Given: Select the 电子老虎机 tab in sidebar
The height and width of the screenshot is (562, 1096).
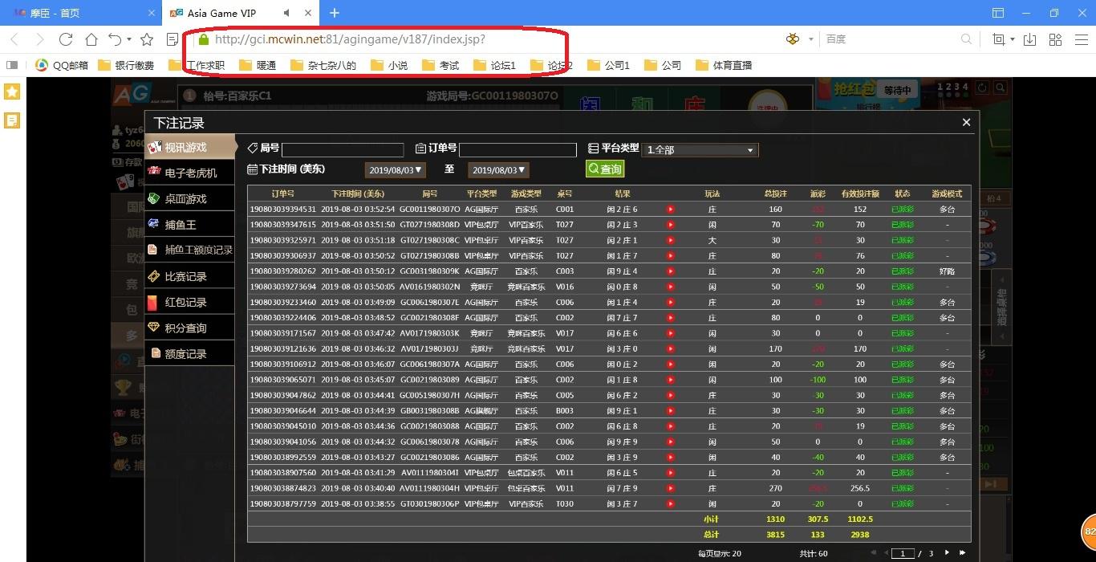Looking at the screenshot, I should click(190, 173).
